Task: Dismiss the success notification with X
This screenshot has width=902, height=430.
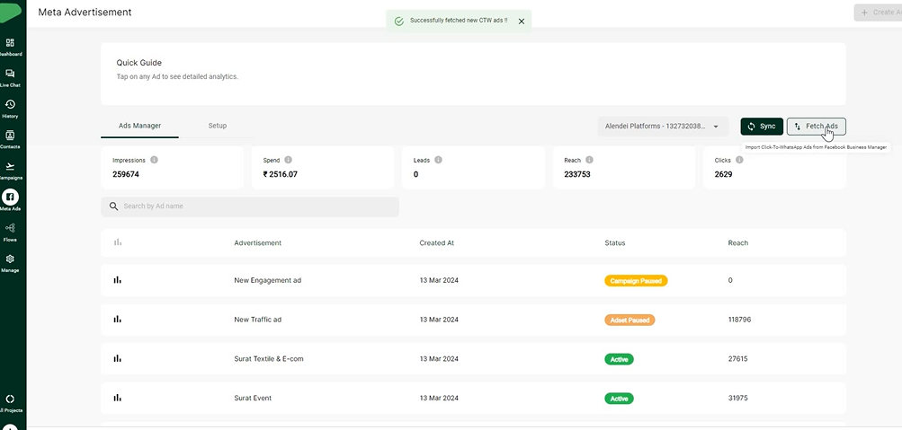Action: coord(522,22)
